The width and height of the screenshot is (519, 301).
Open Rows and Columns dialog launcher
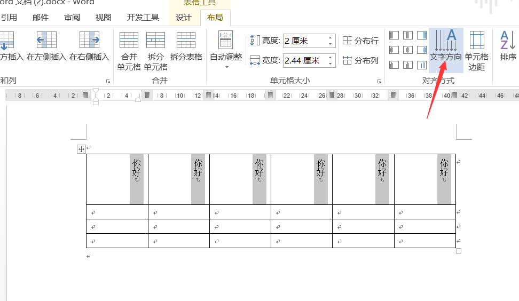click(x=108, y=81)
